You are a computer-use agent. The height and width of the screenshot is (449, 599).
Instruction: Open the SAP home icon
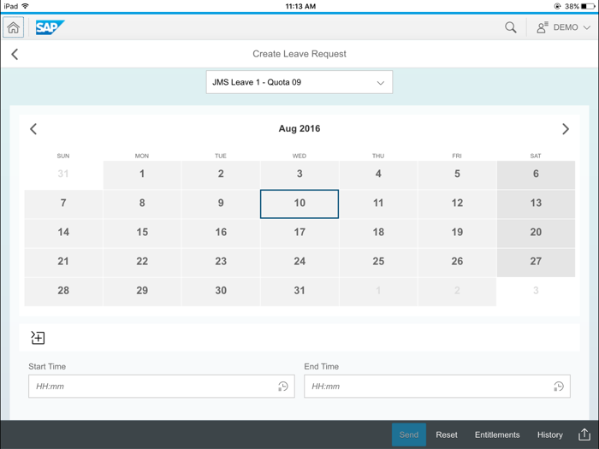pyautogui.click(x=14, y=27)
